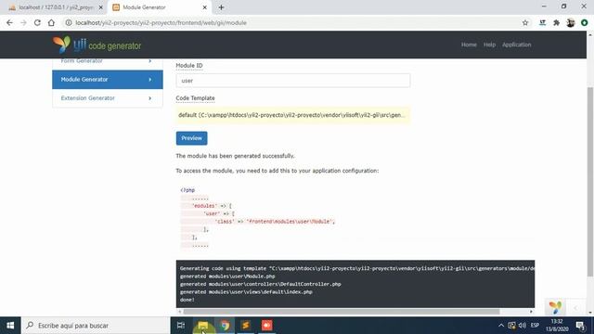Select Extension Generator in the sidebar

tap(108, 98)
